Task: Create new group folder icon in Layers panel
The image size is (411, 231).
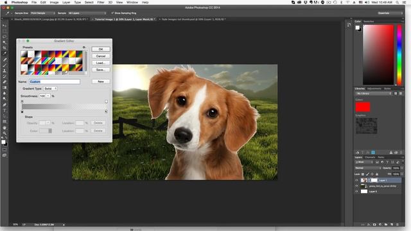Action: coord(386,225)
